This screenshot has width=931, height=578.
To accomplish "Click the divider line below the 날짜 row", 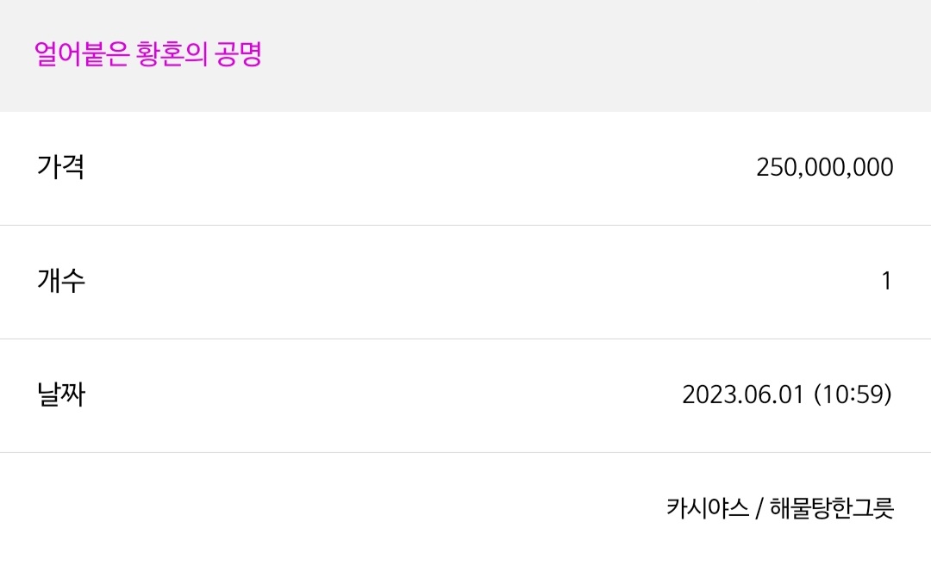I will 465,452.
